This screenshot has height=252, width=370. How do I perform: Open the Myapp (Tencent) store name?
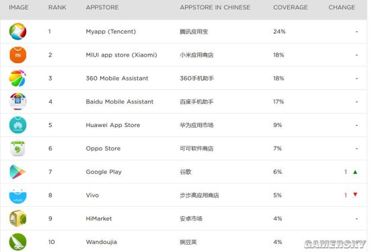coord(111,32)
